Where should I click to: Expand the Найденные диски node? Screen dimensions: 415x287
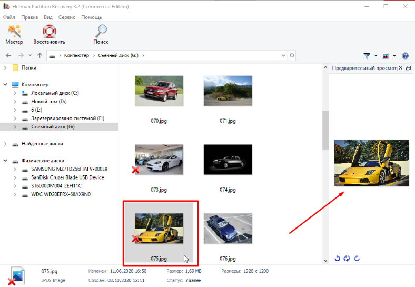pyautogui.click(x=5, y=144)
